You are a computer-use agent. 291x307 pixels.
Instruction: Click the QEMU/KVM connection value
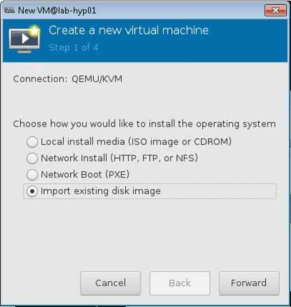(97, 79)
